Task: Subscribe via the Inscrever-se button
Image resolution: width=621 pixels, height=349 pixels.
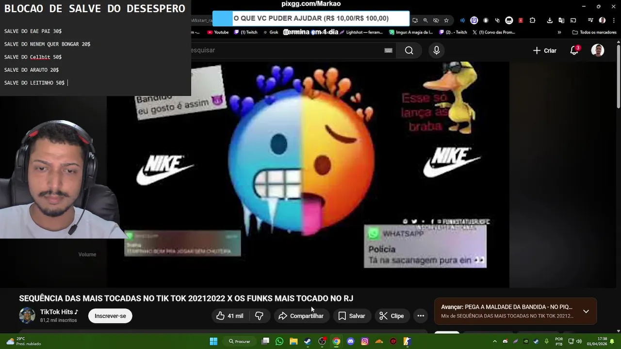Action: tap(110, 316)
